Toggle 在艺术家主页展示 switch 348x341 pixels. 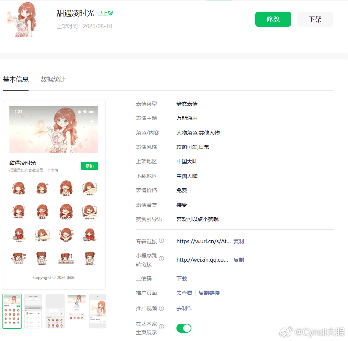point(184,328)
